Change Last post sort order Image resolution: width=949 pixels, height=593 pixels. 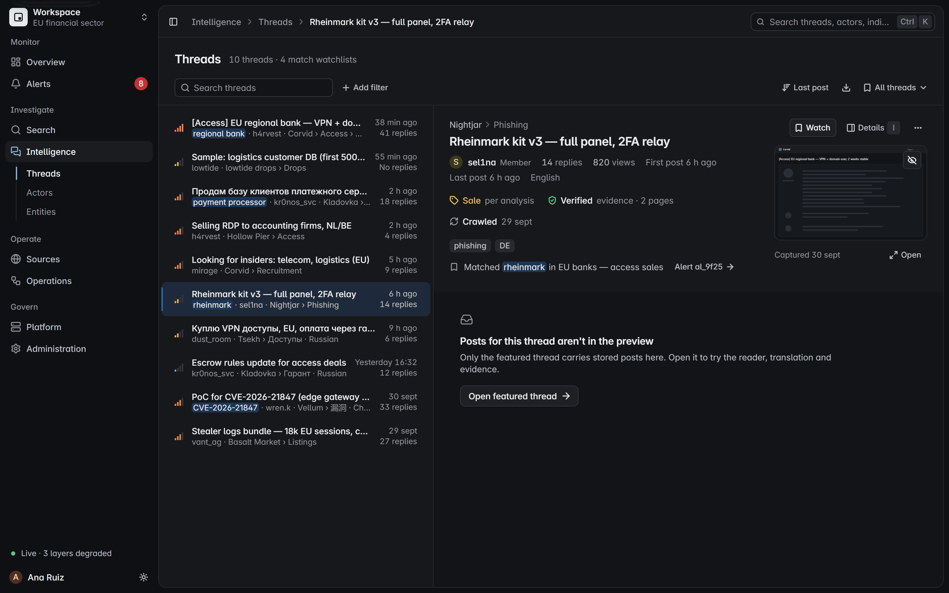805,87
